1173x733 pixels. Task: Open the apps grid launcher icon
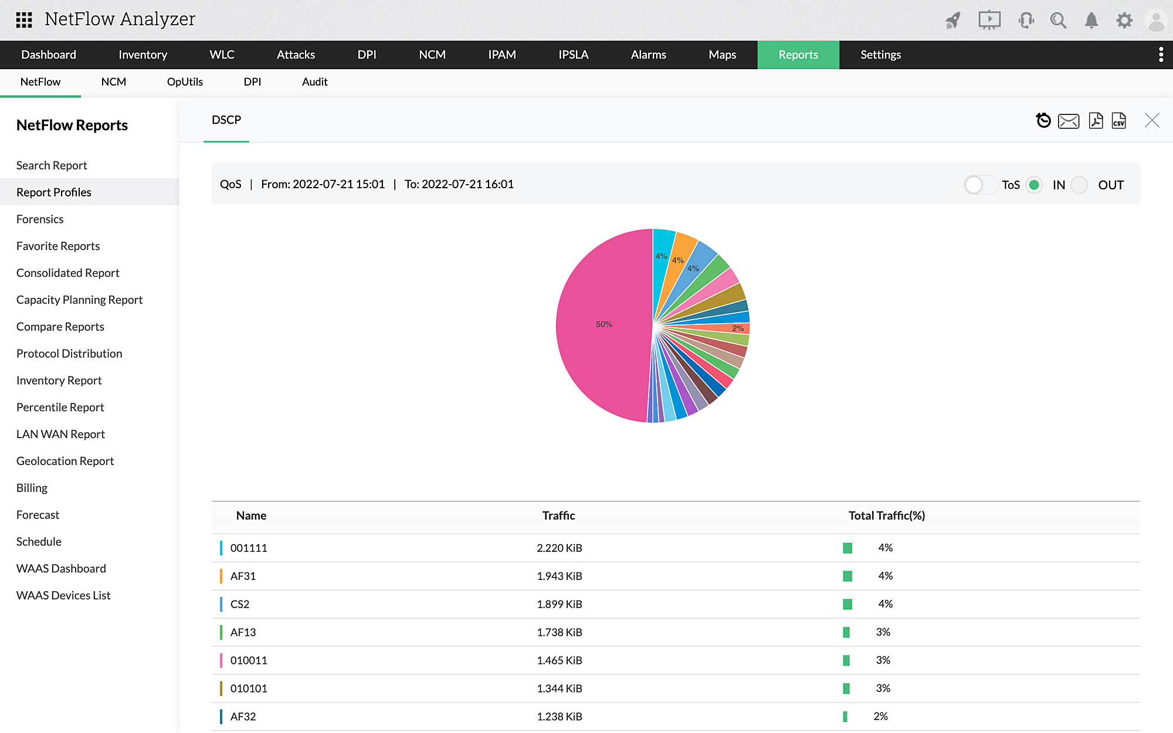click(x=24, y=20)
